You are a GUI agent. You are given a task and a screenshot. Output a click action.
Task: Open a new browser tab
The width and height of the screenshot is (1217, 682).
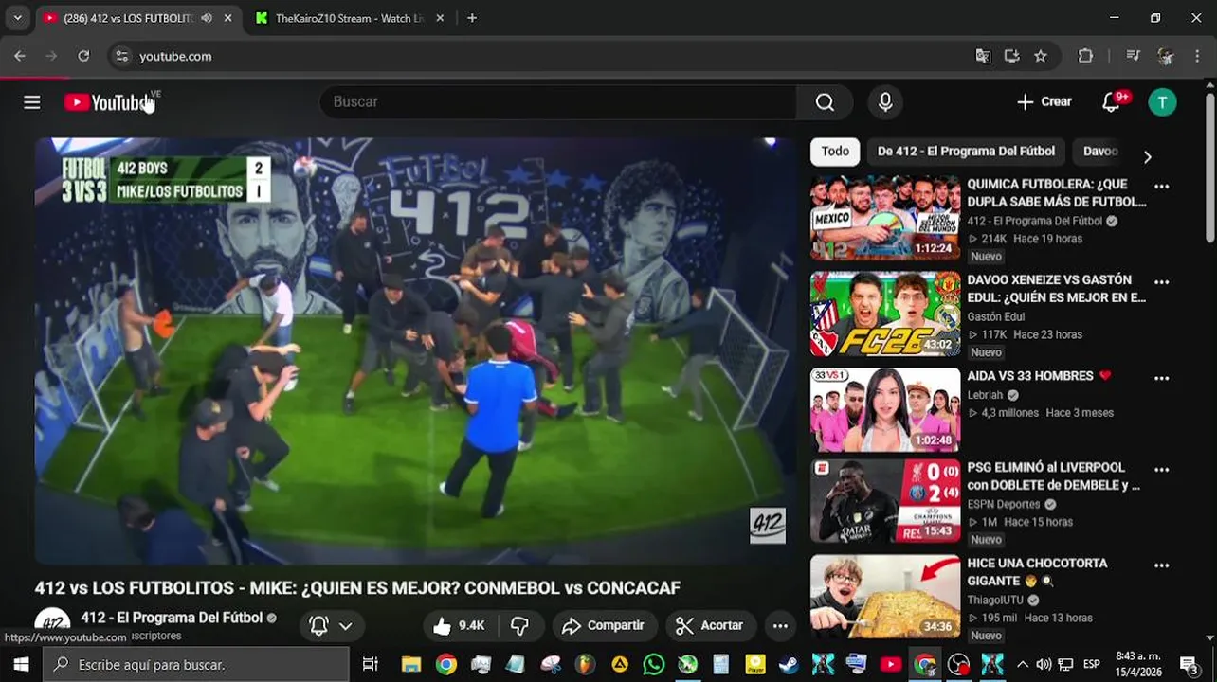coord(472,18)
